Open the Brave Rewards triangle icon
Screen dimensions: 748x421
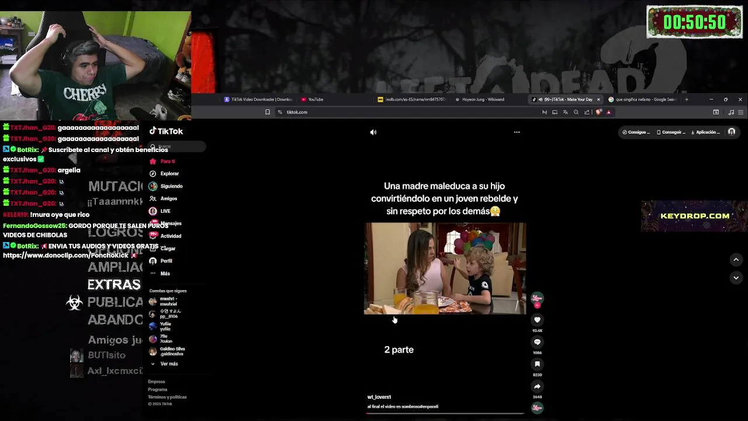point(609,112)
